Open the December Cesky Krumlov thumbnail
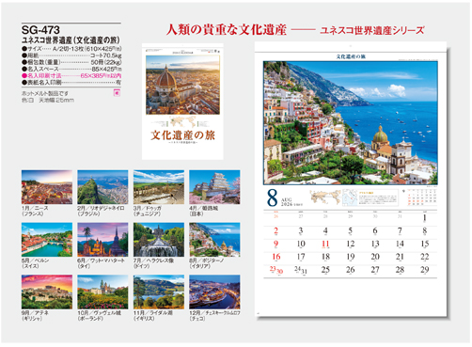This screenshot has height=347, width=472. click(214, 292)
